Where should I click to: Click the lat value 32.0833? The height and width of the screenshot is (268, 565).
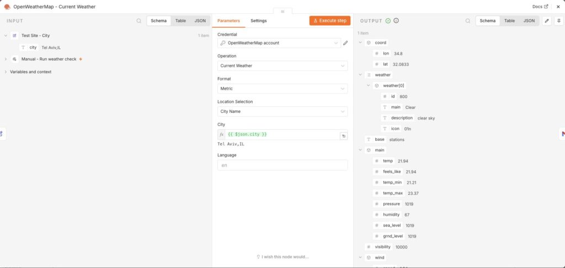[401, 64]
